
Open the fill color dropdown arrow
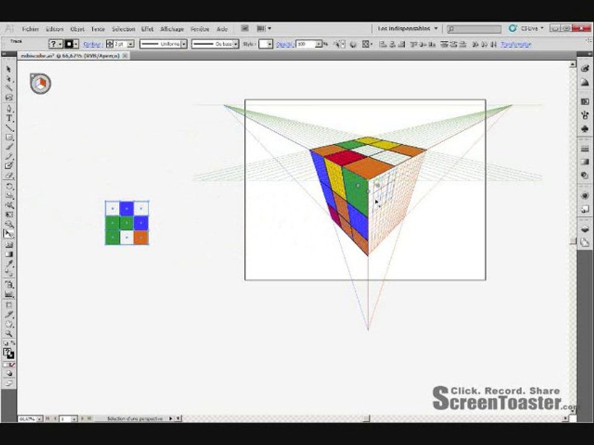coord(60,44)
